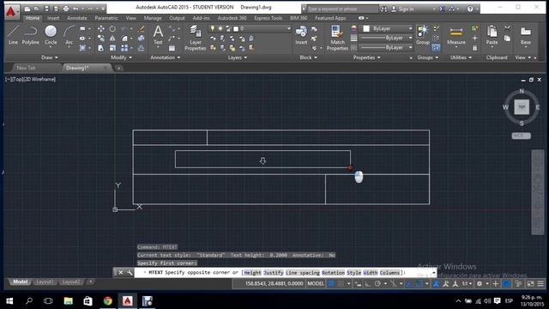This screenshot has height=309, width=549.
Task: Click Undo in the quick access toolbar
Action: coord(75,9)
